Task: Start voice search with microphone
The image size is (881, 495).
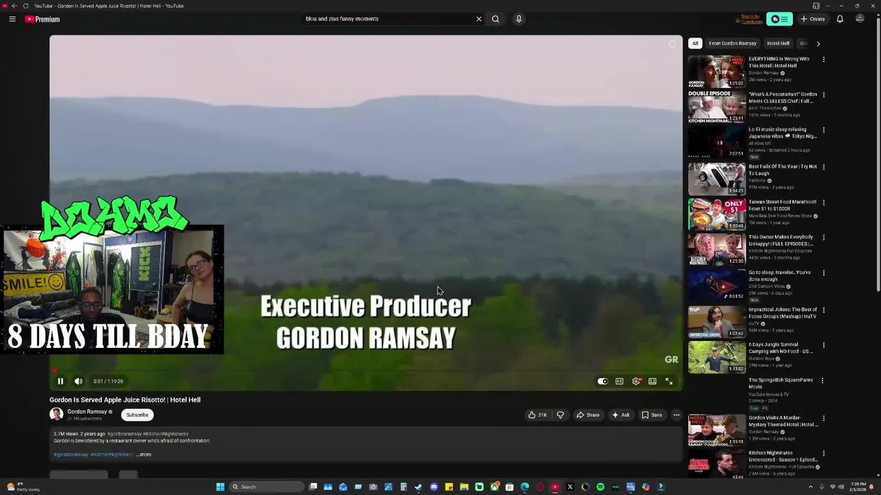Action: tap(519, 19)
